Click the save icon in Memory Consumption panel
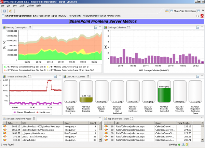The image size is (205, 148). (x=96, y=27)
